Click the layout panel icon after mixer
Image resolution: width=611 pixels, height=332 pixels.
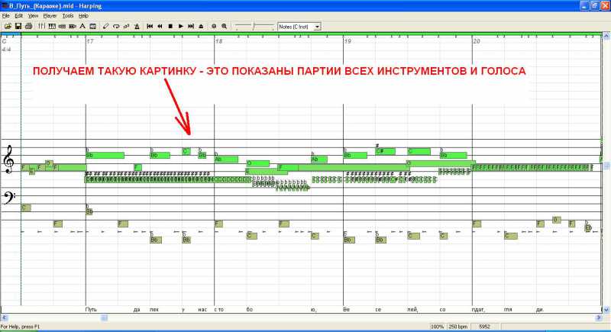[52, 27]
